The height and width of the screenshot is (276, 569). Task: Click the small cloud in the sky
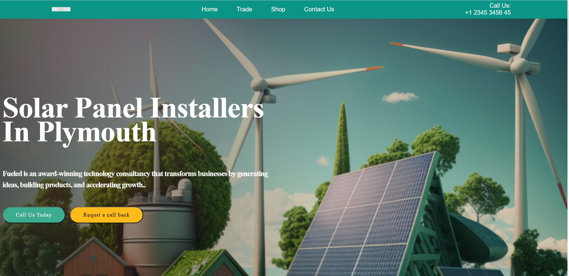pos(400,97)
